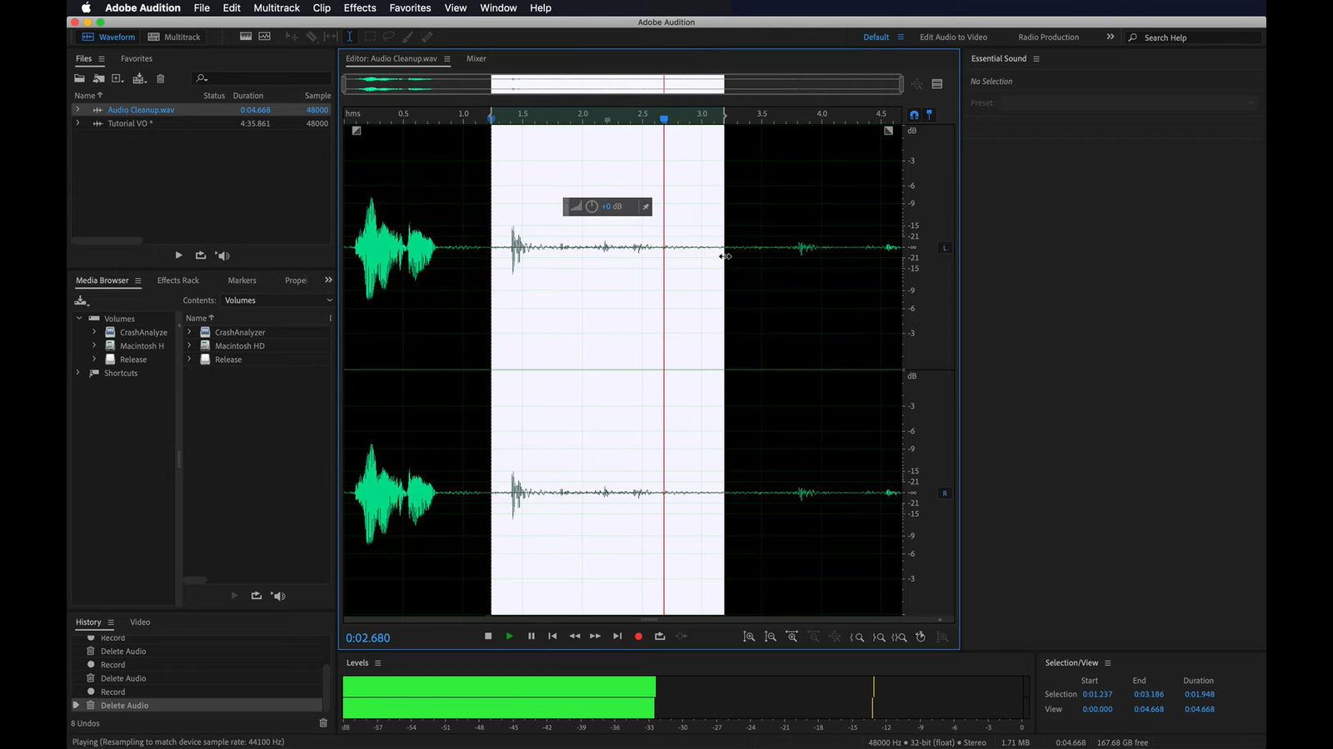Open Essential Sound panel menu

click(1036, 59)
